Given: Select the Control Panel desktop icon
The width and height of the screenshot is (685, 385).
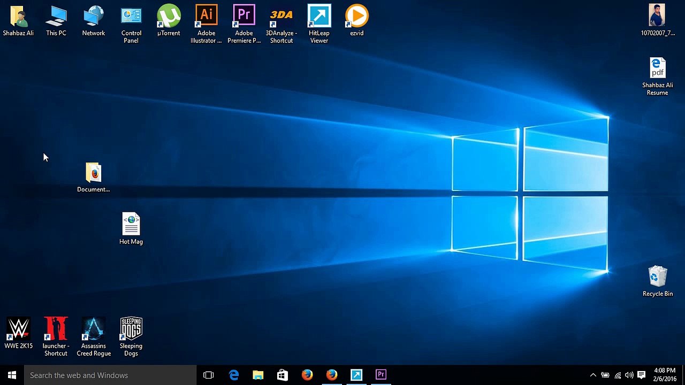Looking at the screenshot, I should [131, 25].
